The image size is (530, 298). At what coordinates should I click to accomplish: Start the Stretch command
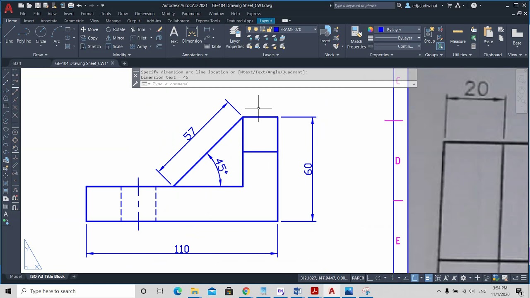pyautogui.click(x=90, y=46)
